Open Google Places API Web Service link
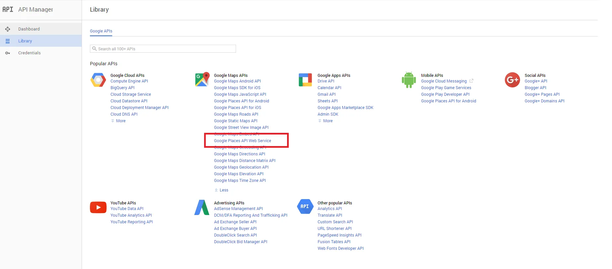Image resolution: width=612 pixels, height=269 pixels. pos(243,141)
